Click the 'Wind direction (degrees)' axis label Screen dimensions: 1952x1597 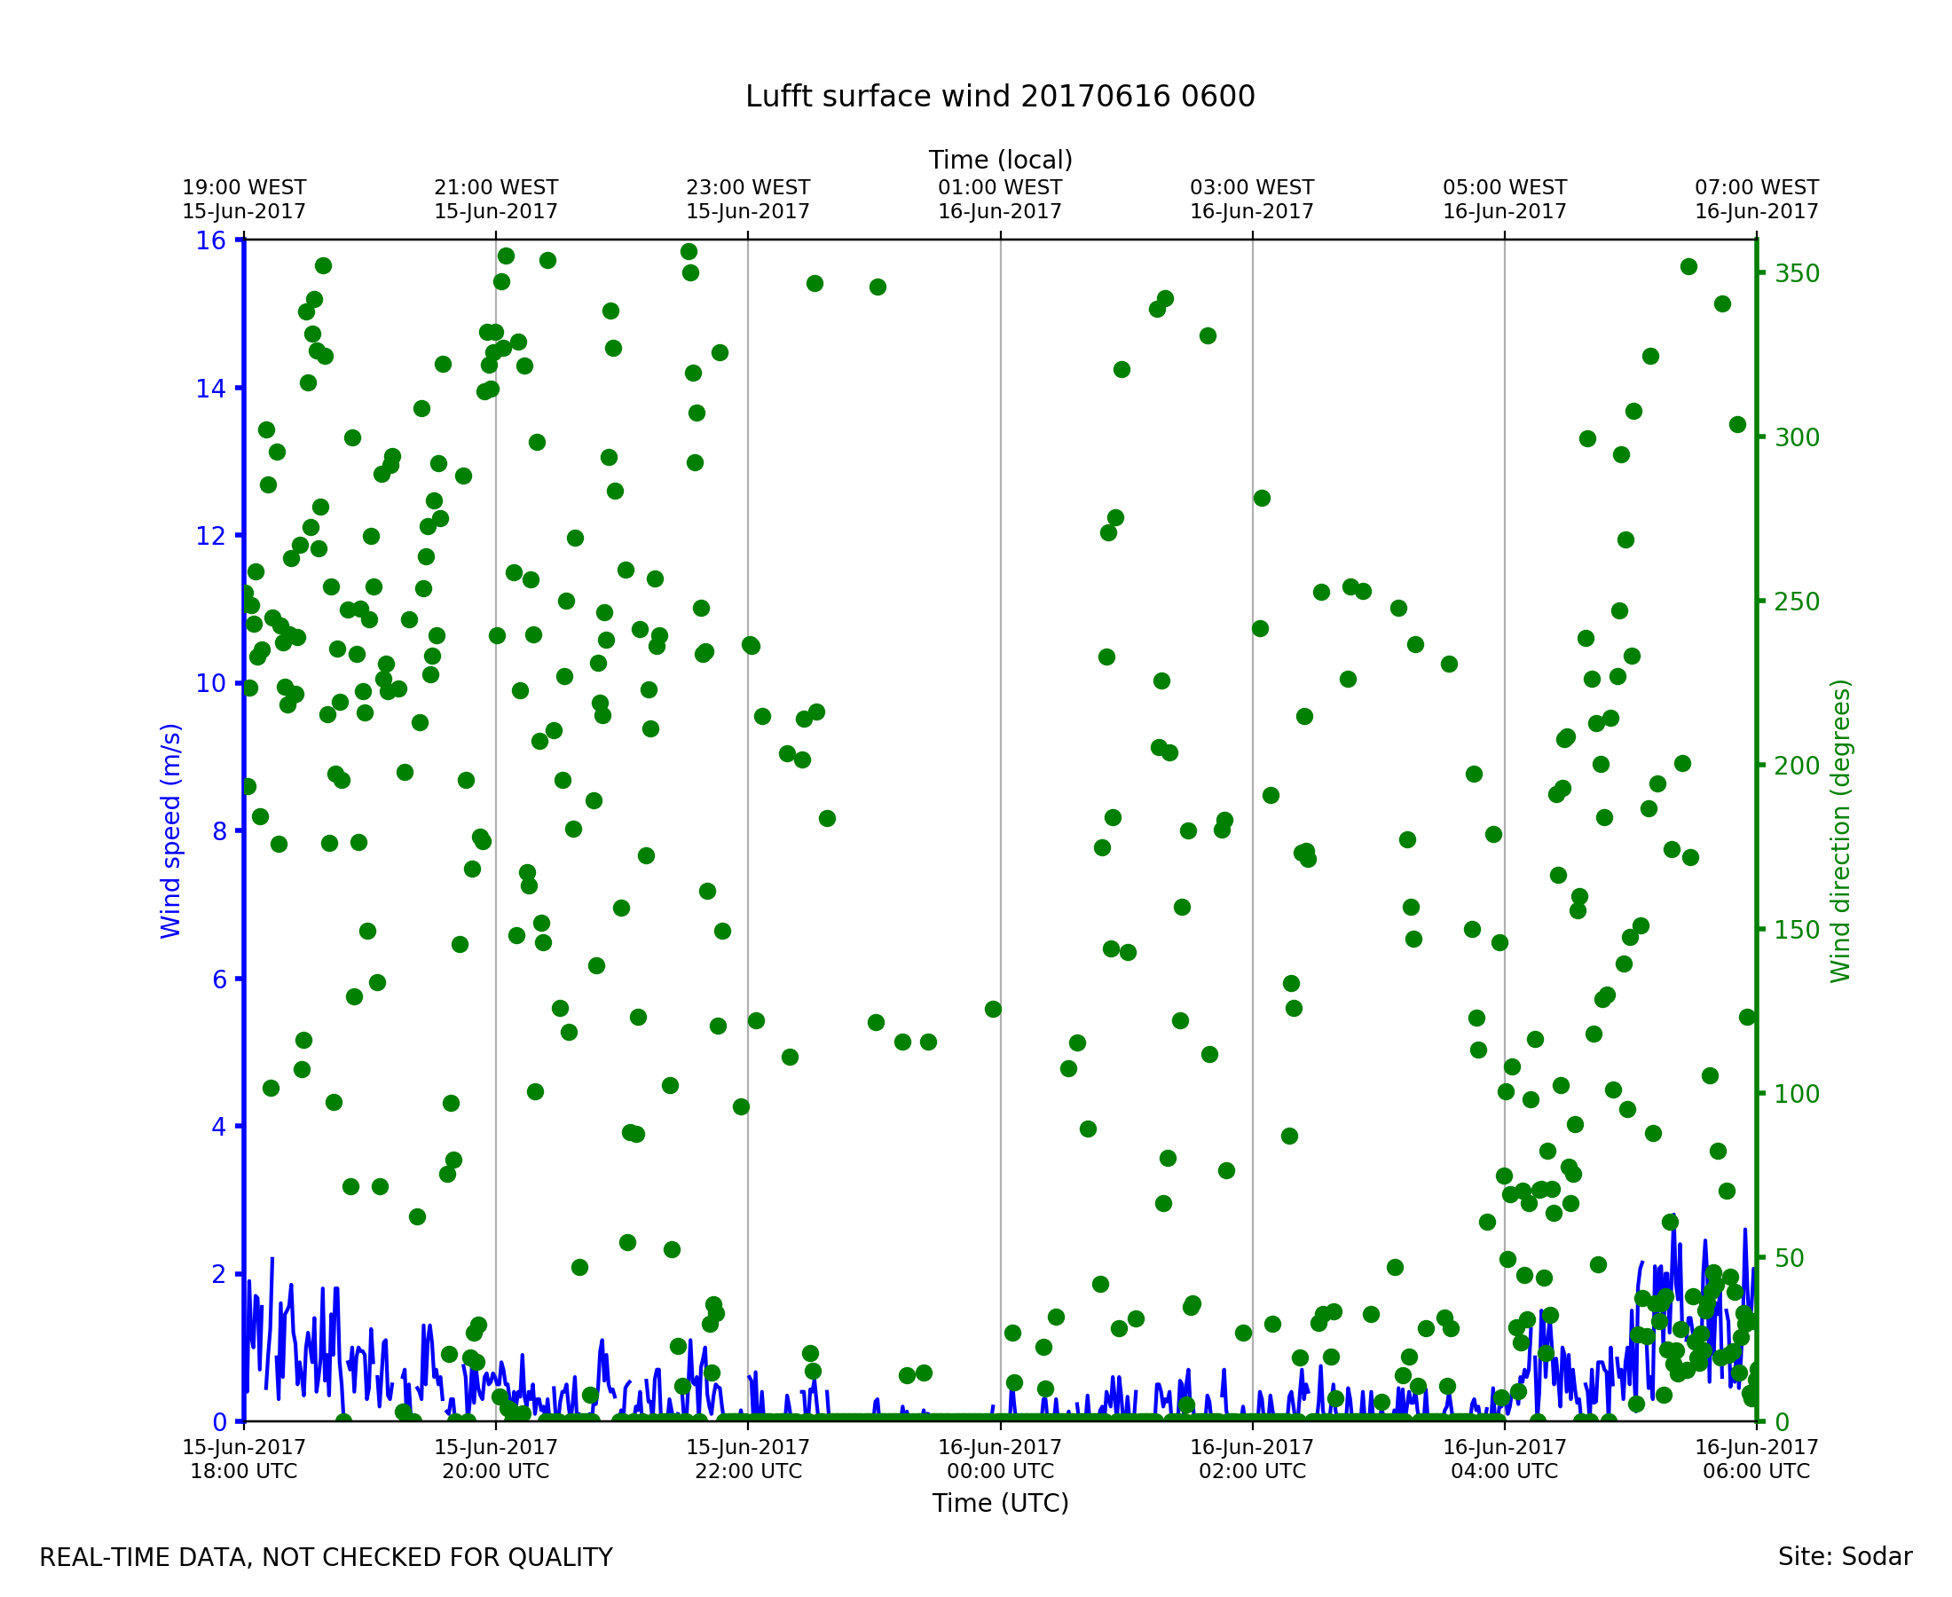(x=1840, y=830)
